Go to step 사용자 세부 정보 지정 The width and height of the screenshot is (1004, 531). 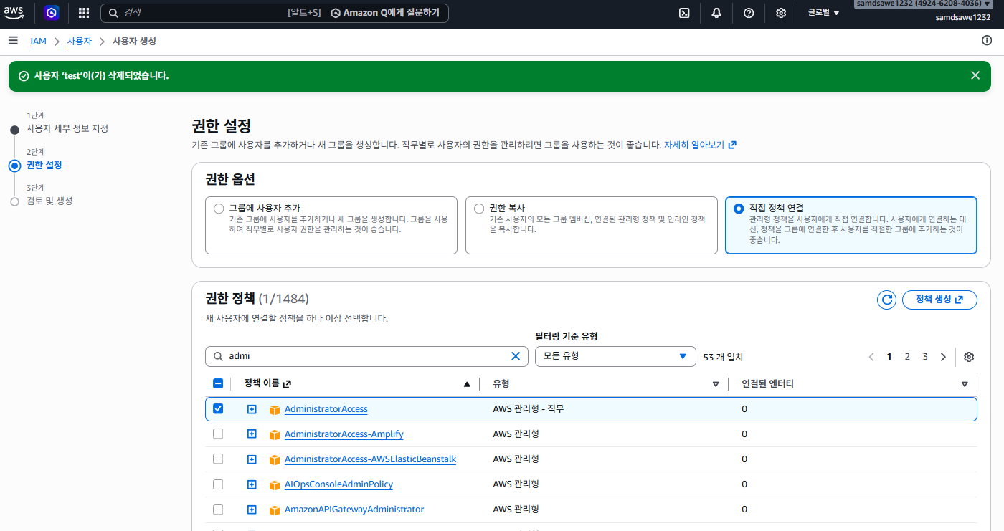[x=67, y=128]
